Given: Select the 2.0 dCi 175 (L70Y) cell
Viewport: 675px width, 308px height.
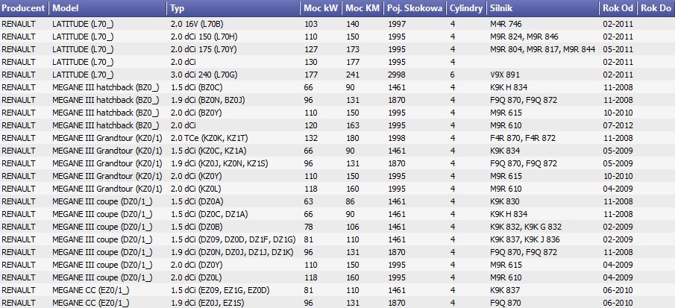Looking at the screenshot, I should (x=204, y=49).
